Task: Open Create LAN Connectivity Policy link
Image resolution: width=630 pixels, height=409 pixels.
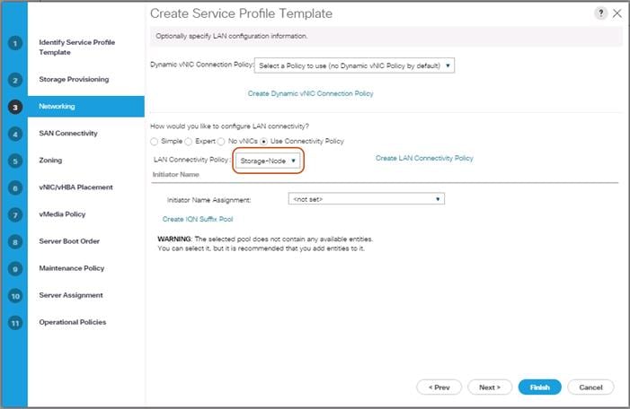Action: pyautogui.click(x=424, y=159)
